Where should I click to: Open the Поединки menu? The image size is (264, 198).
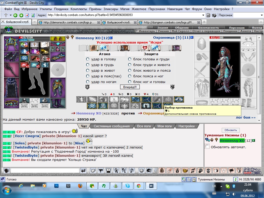61,9
